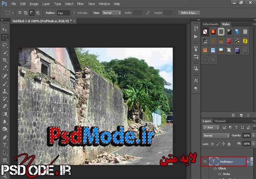Toggle visibility of Stroke effect
This screenshot has width=256, height=179.
pos(220,174)
